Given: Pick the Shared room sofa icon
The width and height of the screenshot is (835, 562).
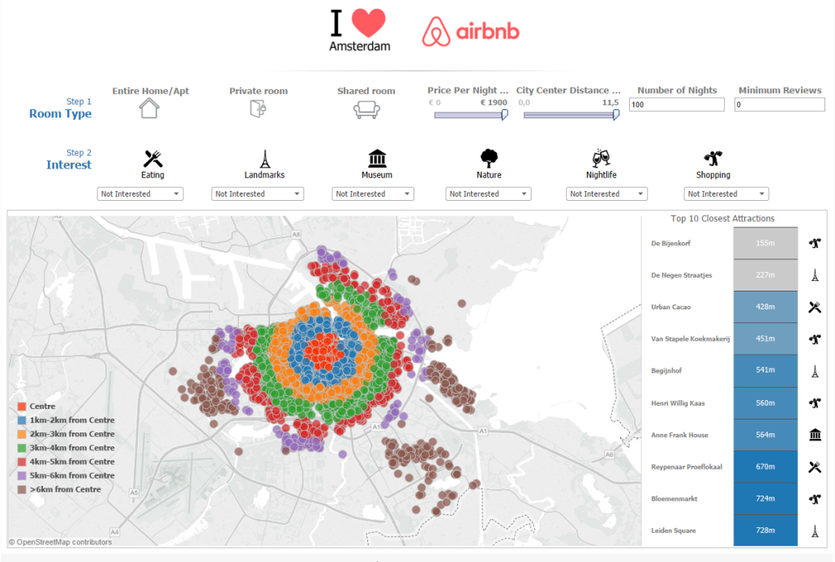Looking at the screenshot, I should (x=366, y=109).
